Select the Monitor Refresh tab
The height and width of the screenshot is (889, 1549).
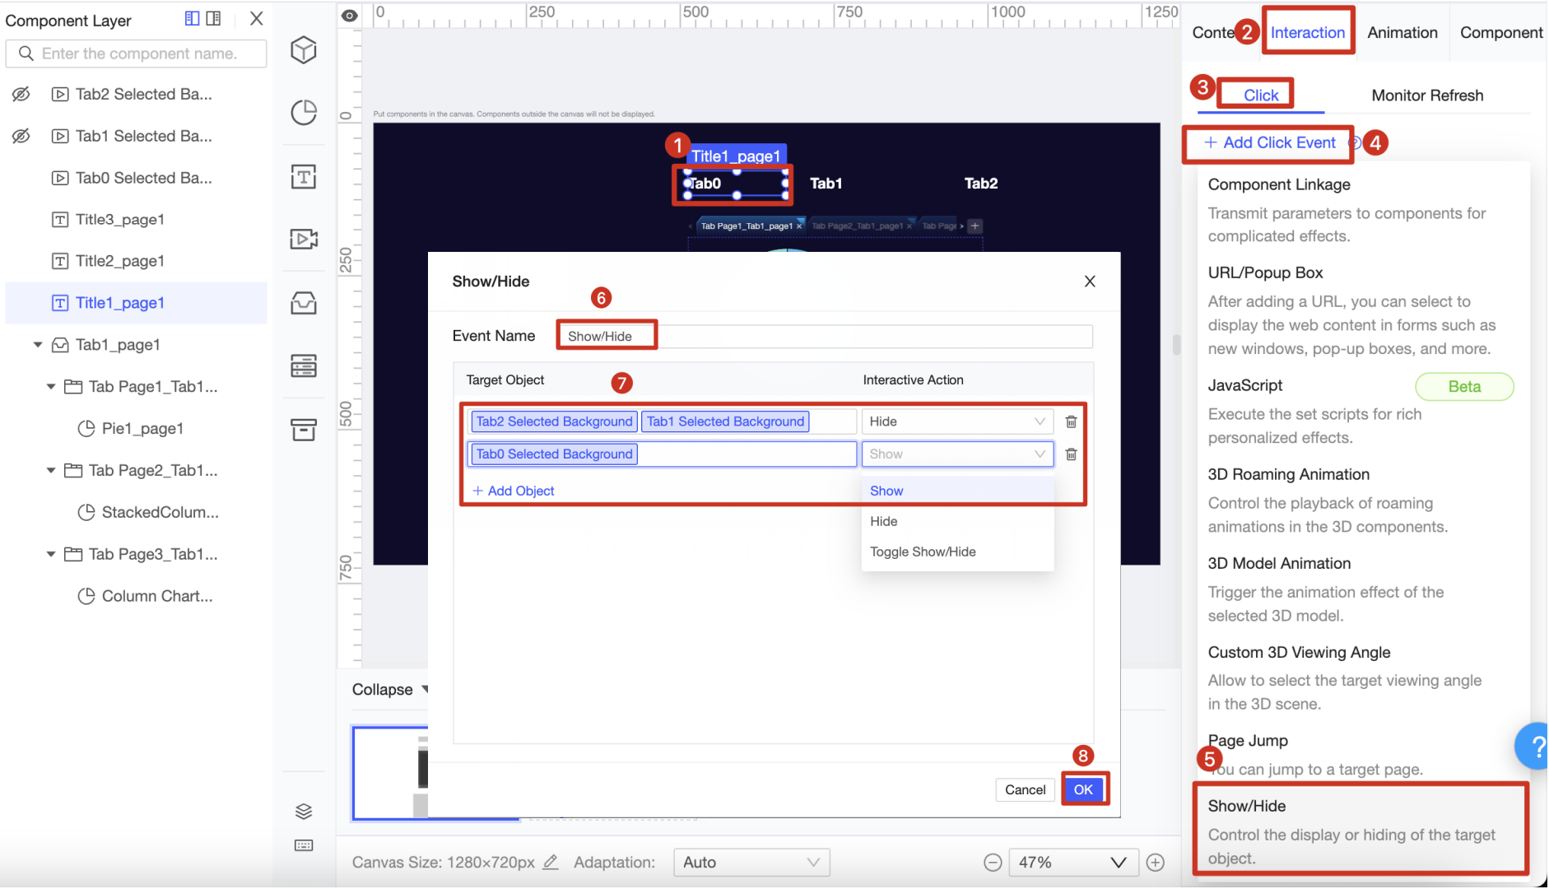1427,95
